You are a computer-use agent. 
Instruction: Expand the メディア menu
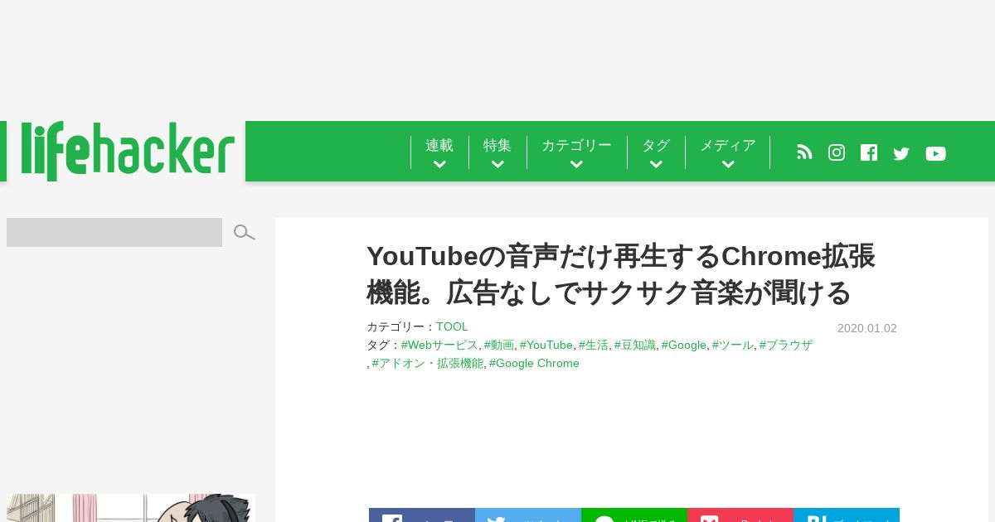pyautogui.click(x=728, y=152)
